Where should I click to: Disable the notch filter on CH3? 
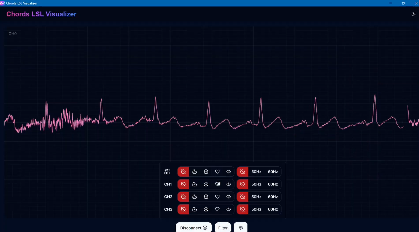243,209
